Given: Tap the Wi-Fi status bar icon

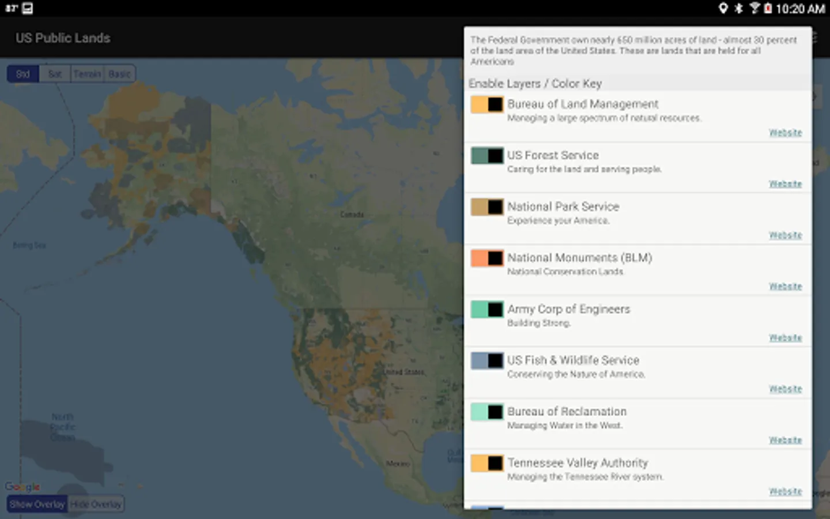Looking at the screenshot, I should (x=754, y=8).
